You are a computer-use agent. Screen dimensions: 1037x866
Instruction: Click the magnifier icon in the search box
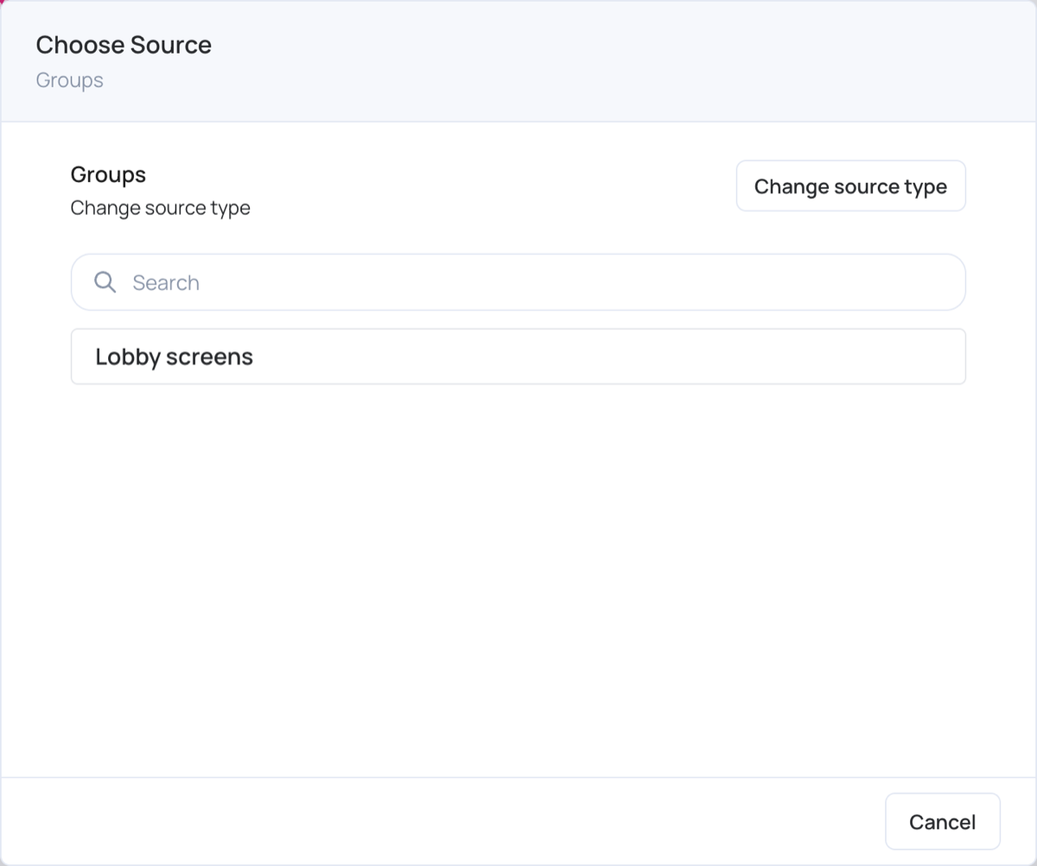pos(105,282)
